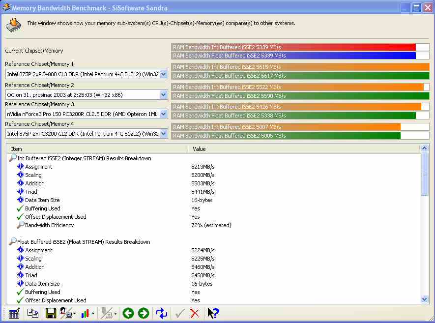Image resolution: width=435 pixels, height=323 pixels.
Task: Click the red X cancel icon
Action: [x=195, y=313]
